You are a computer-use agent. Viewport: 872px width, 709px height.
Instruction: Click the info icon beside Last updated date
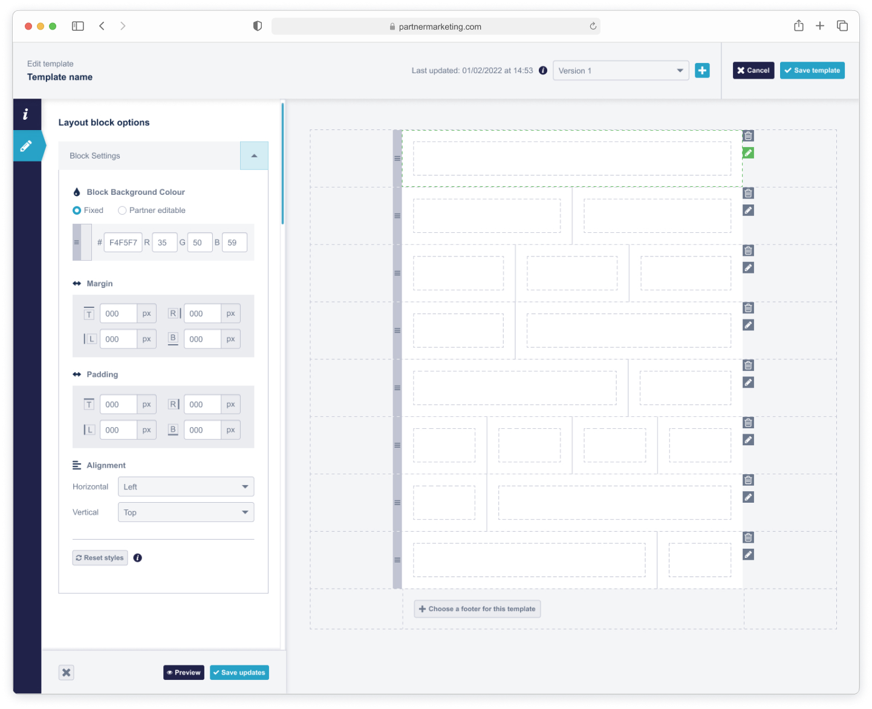click(x=543, y=71)
